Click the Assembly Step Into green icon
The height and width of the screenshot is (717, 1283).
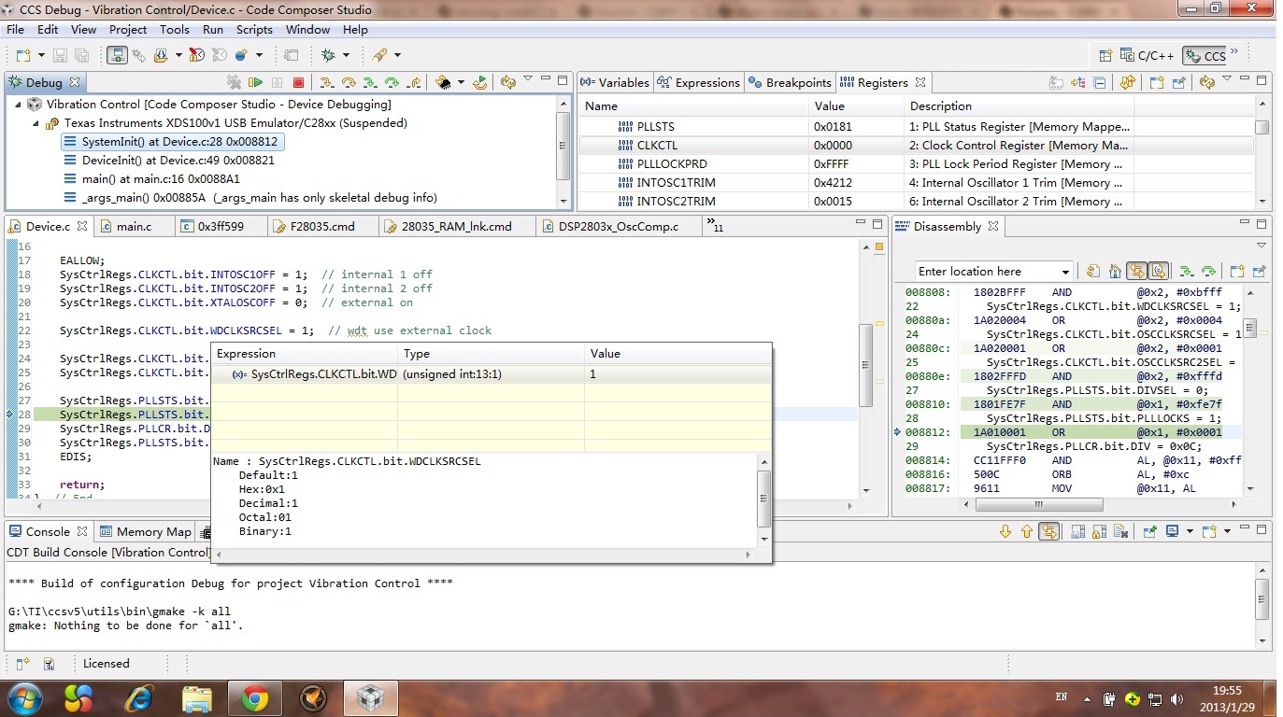pos(370,82)
